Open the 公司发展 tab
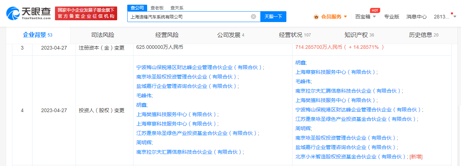461x166 pixels. point(231,35)
